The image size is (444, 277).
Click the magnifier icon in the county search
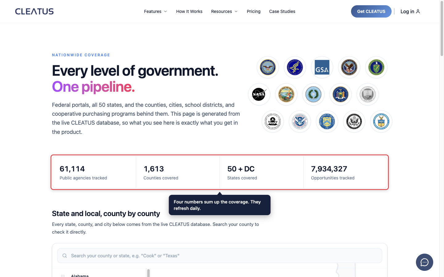64,256
